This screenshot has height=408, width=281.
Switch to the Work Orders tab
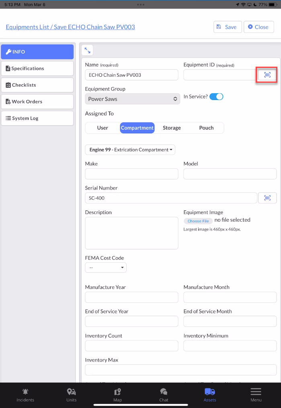37,102
